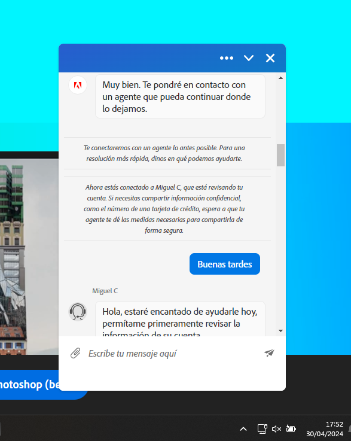Click the Adobe logo avatar in chat
Image resolution: width=351 pixels, height=441 pixels.
point(78,85)
